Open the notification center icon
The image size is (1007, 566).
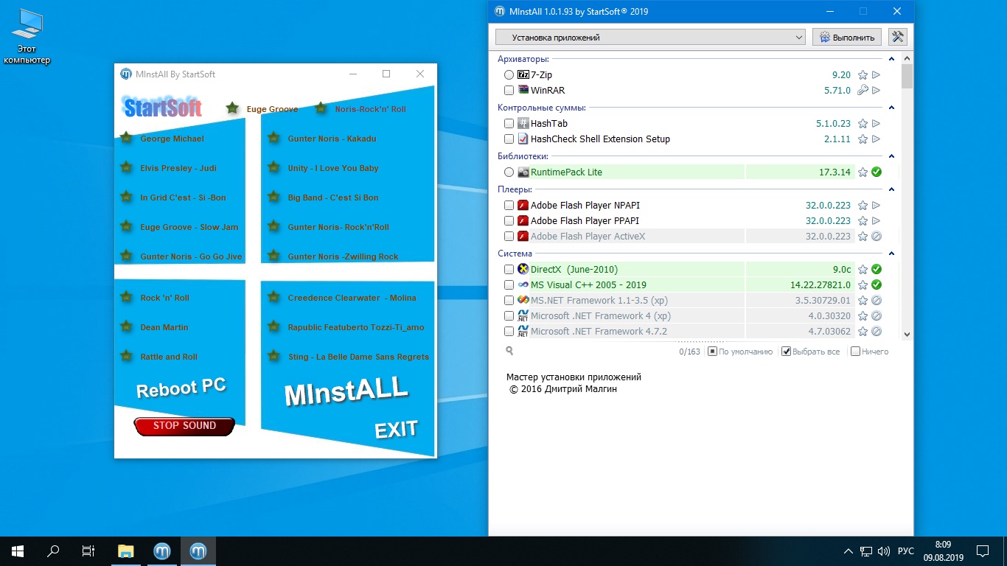tap(983, 551)
